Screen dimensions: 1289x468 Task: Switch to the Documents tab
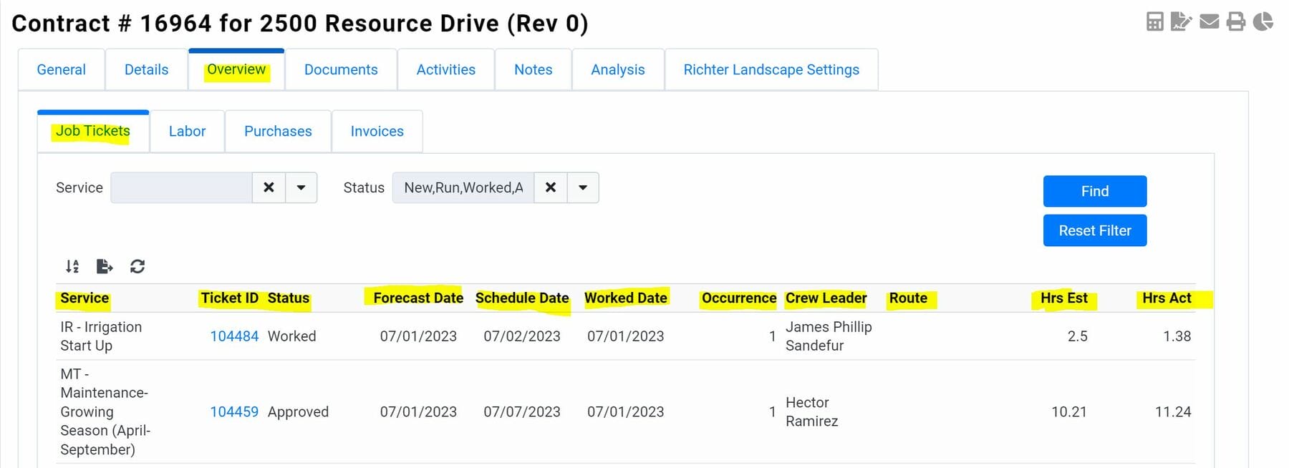coord(341,69)
